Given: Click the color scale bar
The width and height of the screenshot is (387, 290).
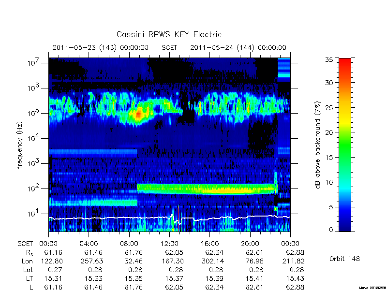Looking at the screenshot, I should 345,145.
